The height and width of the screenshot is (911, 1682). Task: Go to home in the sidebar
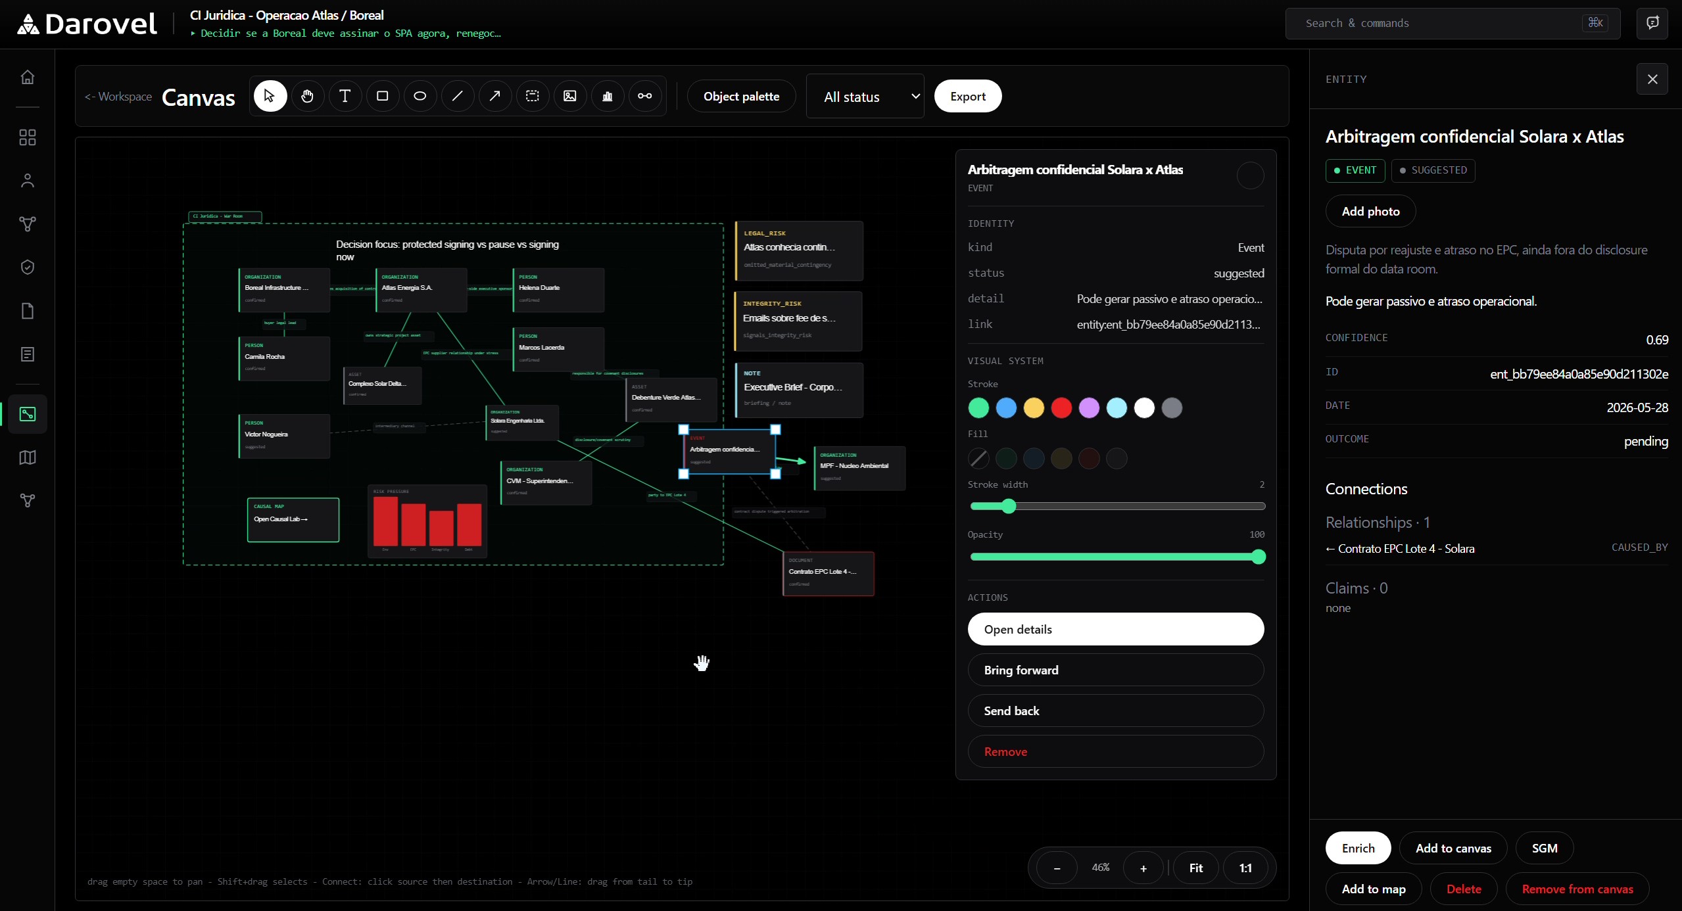tap(28, 77)
